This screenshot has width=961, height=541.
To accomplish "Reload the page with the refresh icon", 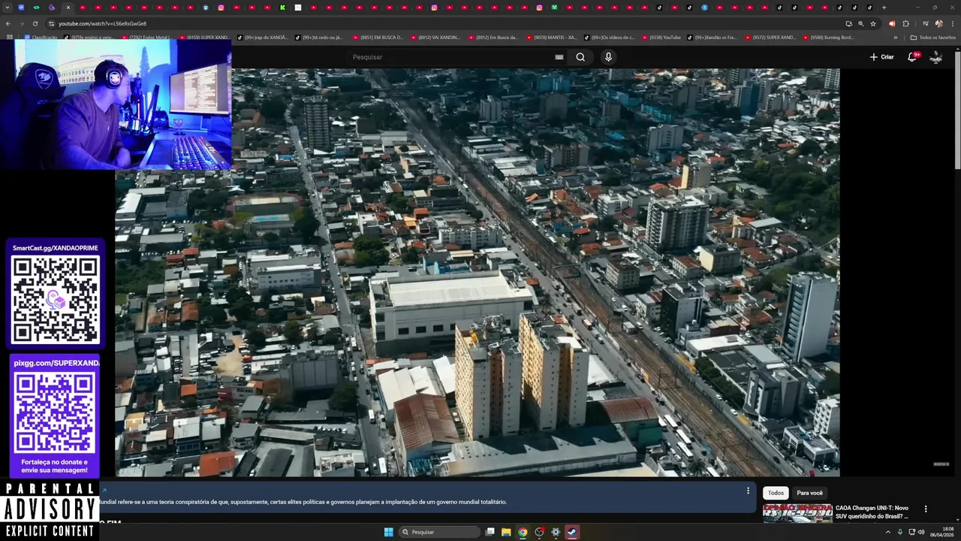I will (x=35, y=23).
